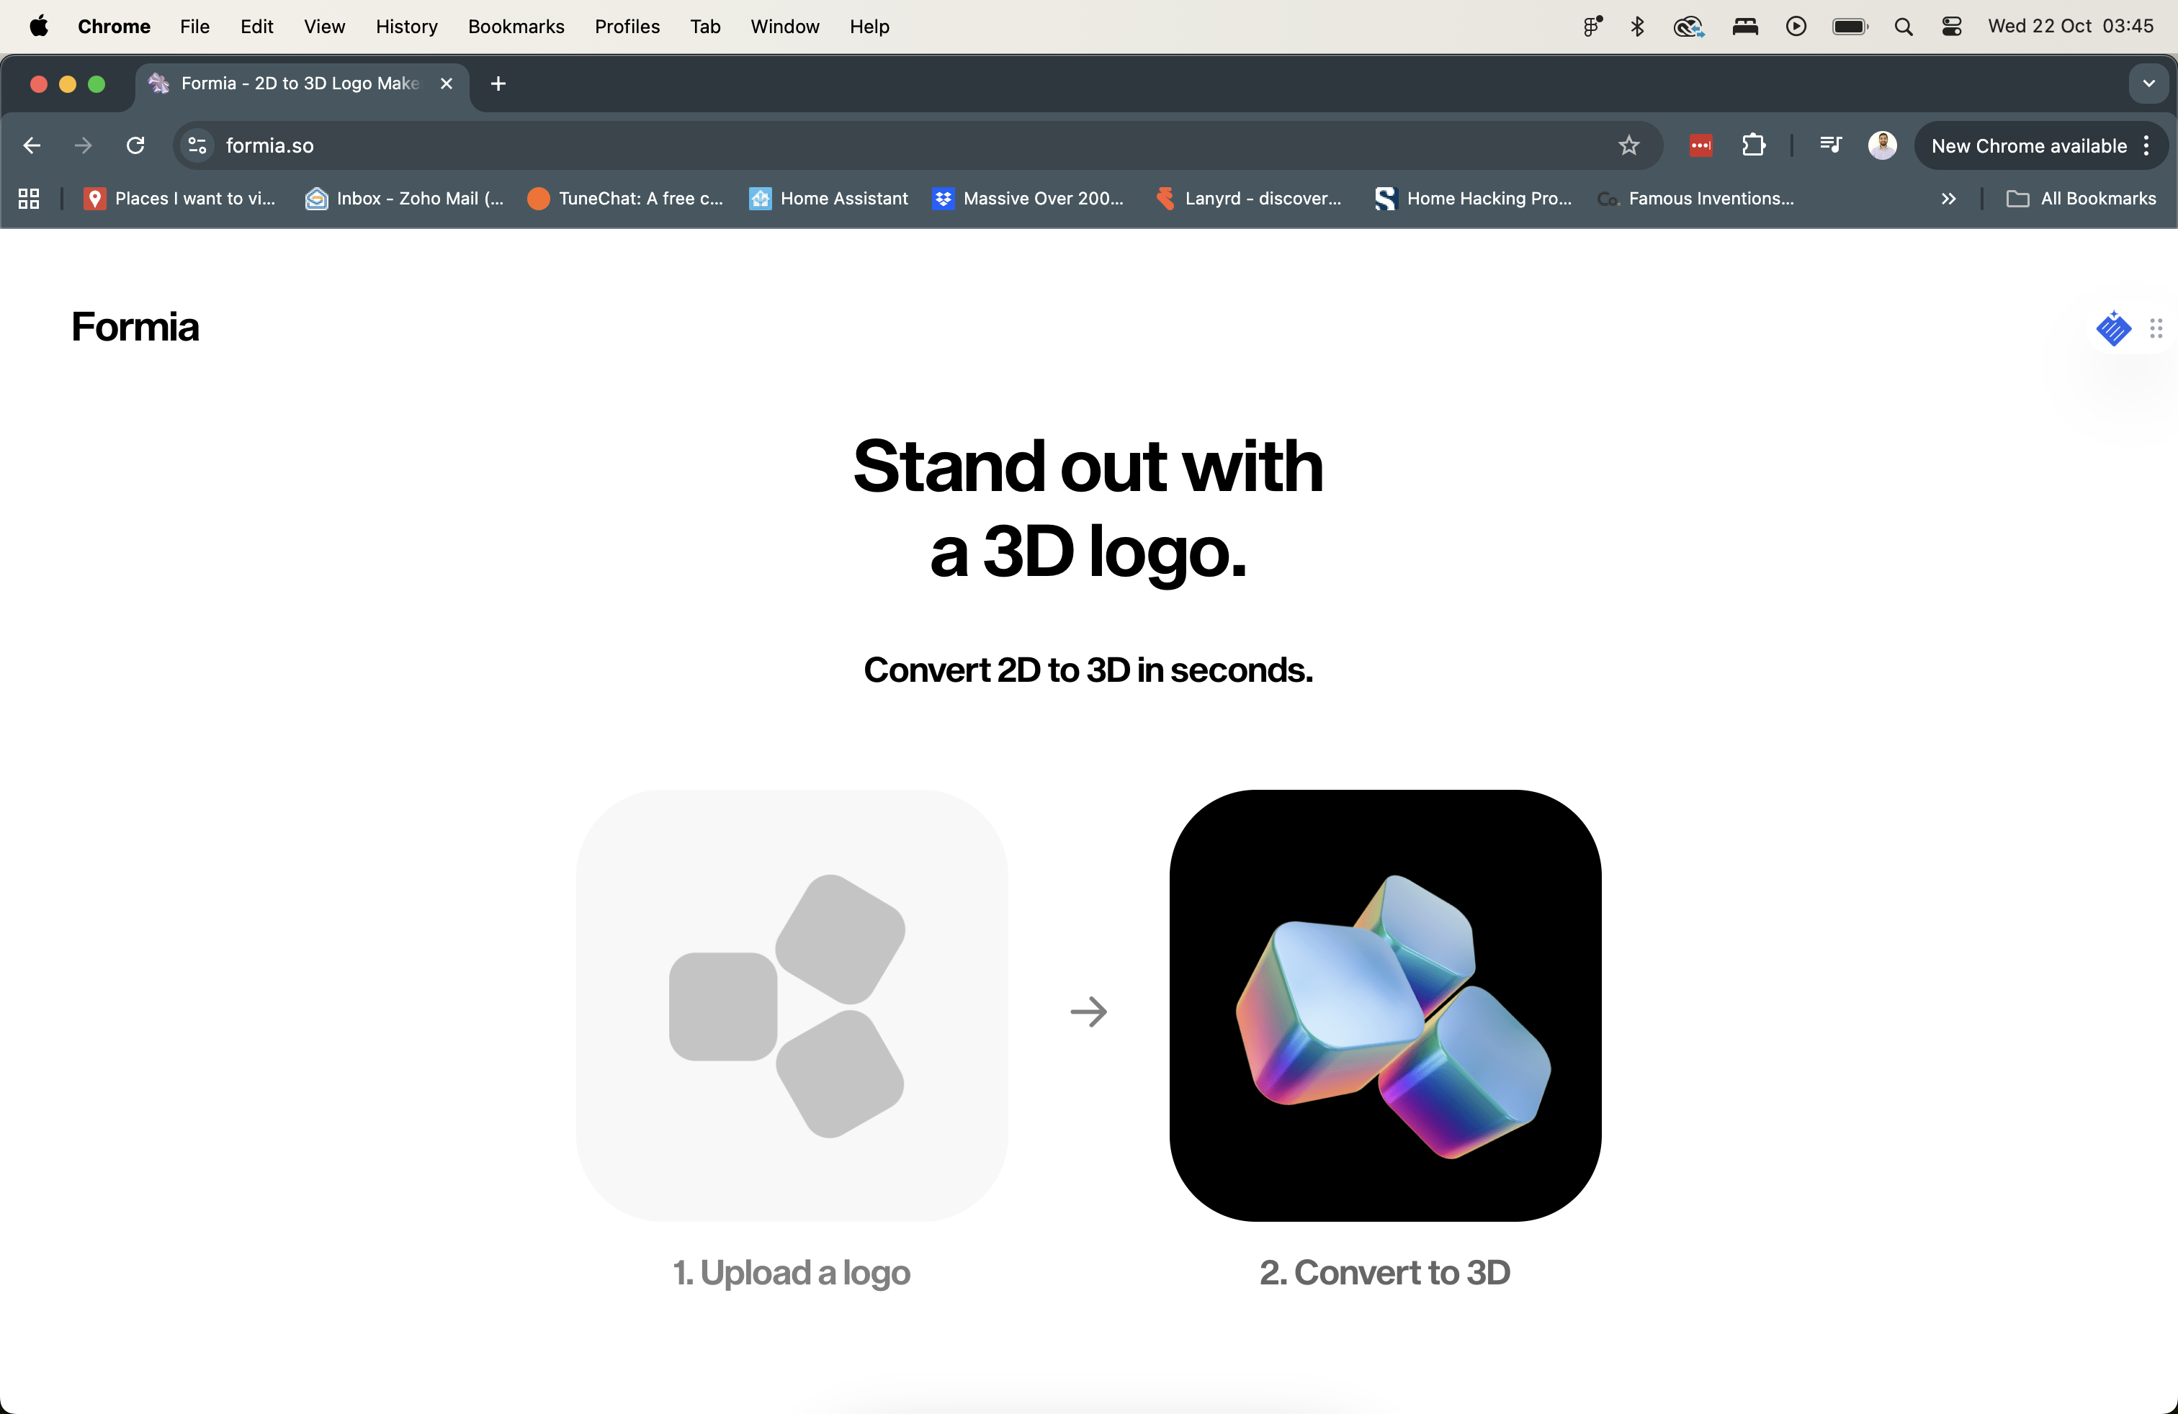Click the formia.so address bar field
Viewport: 2178px width, 1414px height.
(x=824, y=145)
